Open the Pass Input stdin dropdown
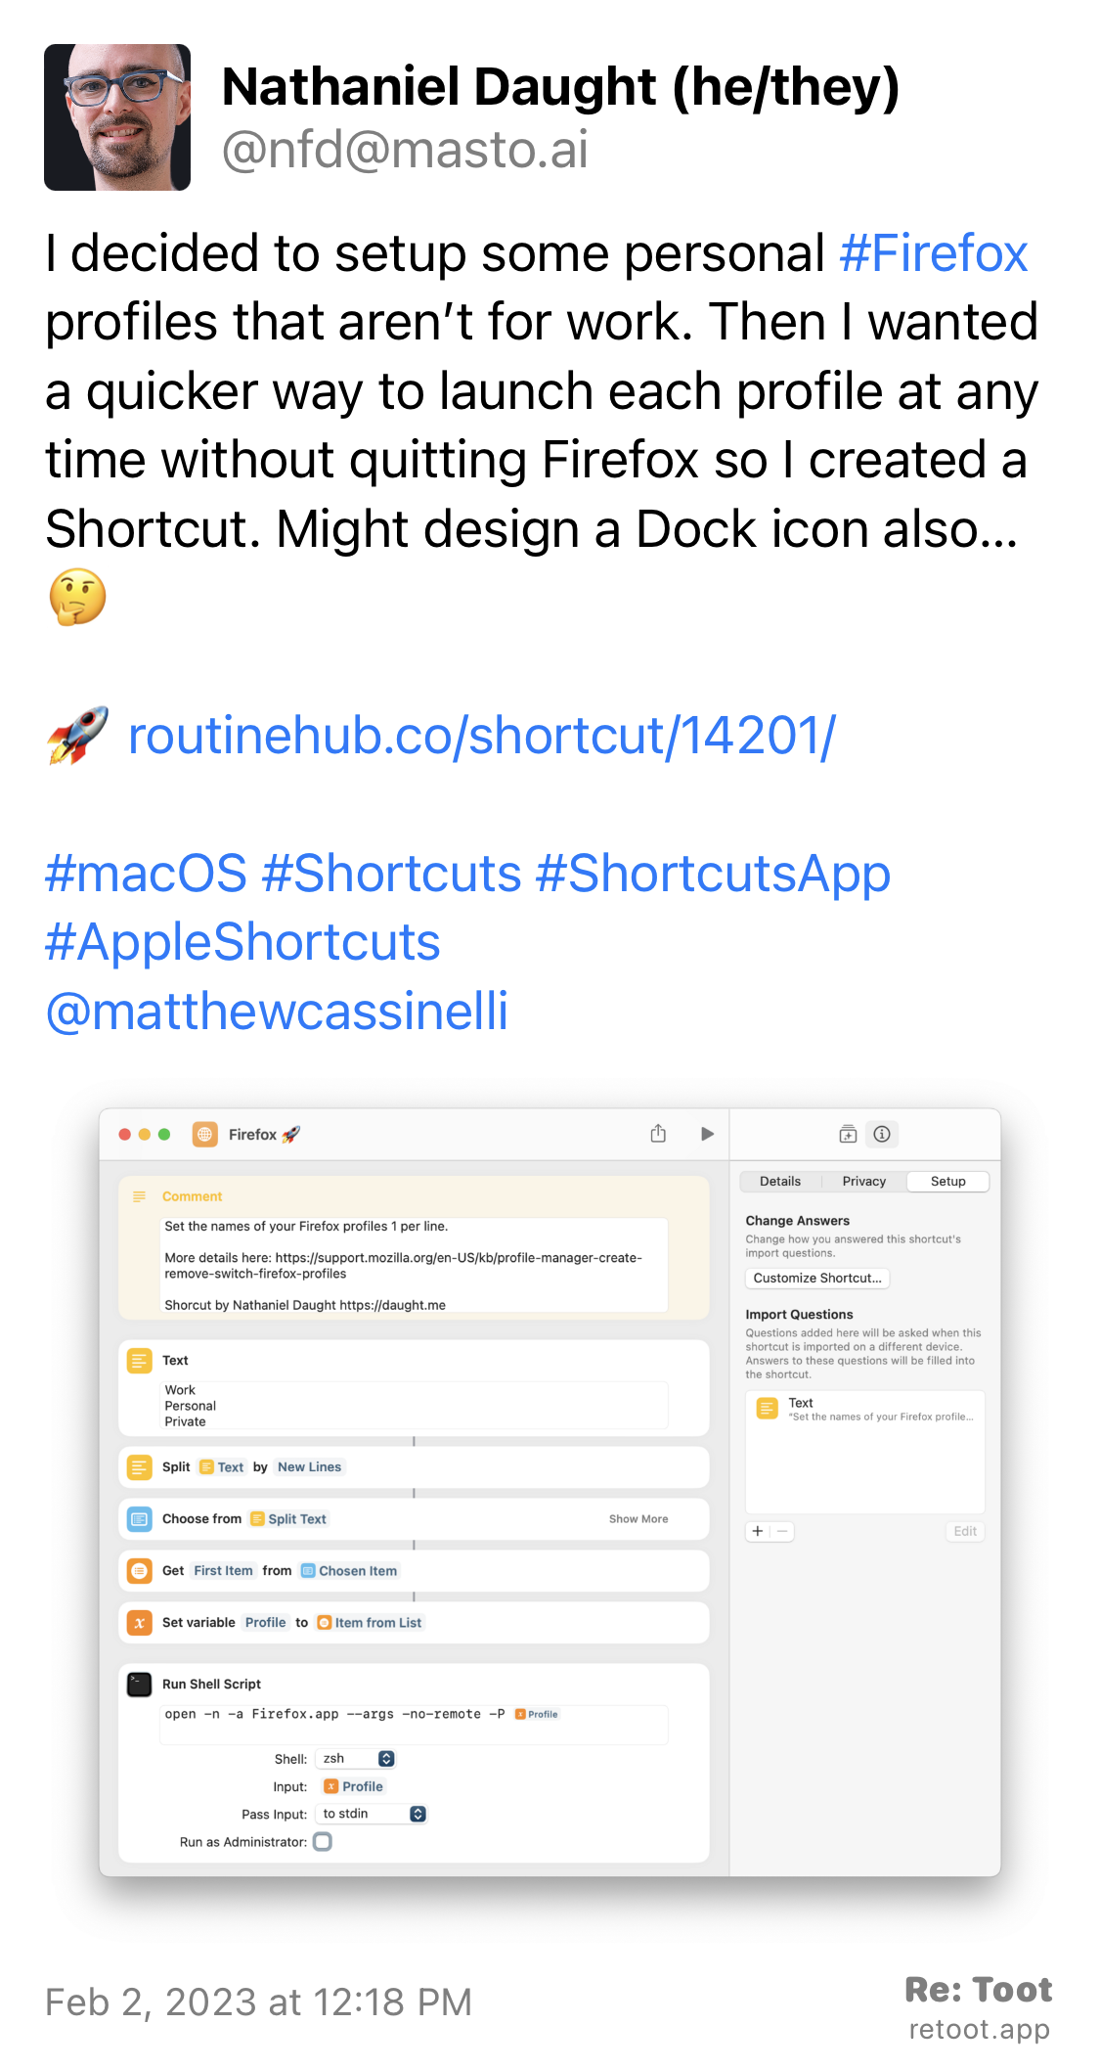1100x2069 pixels. click(x=372, y=1814)
